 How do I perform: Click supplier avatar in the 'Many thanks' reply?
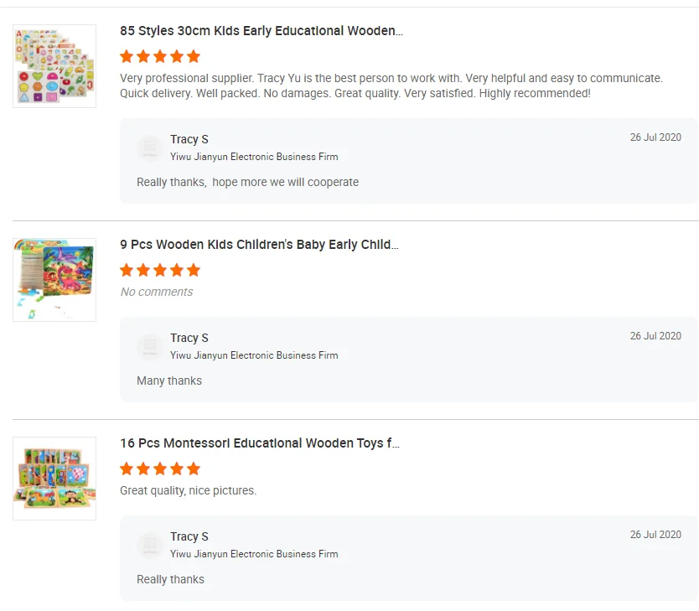tap(150, 346)
